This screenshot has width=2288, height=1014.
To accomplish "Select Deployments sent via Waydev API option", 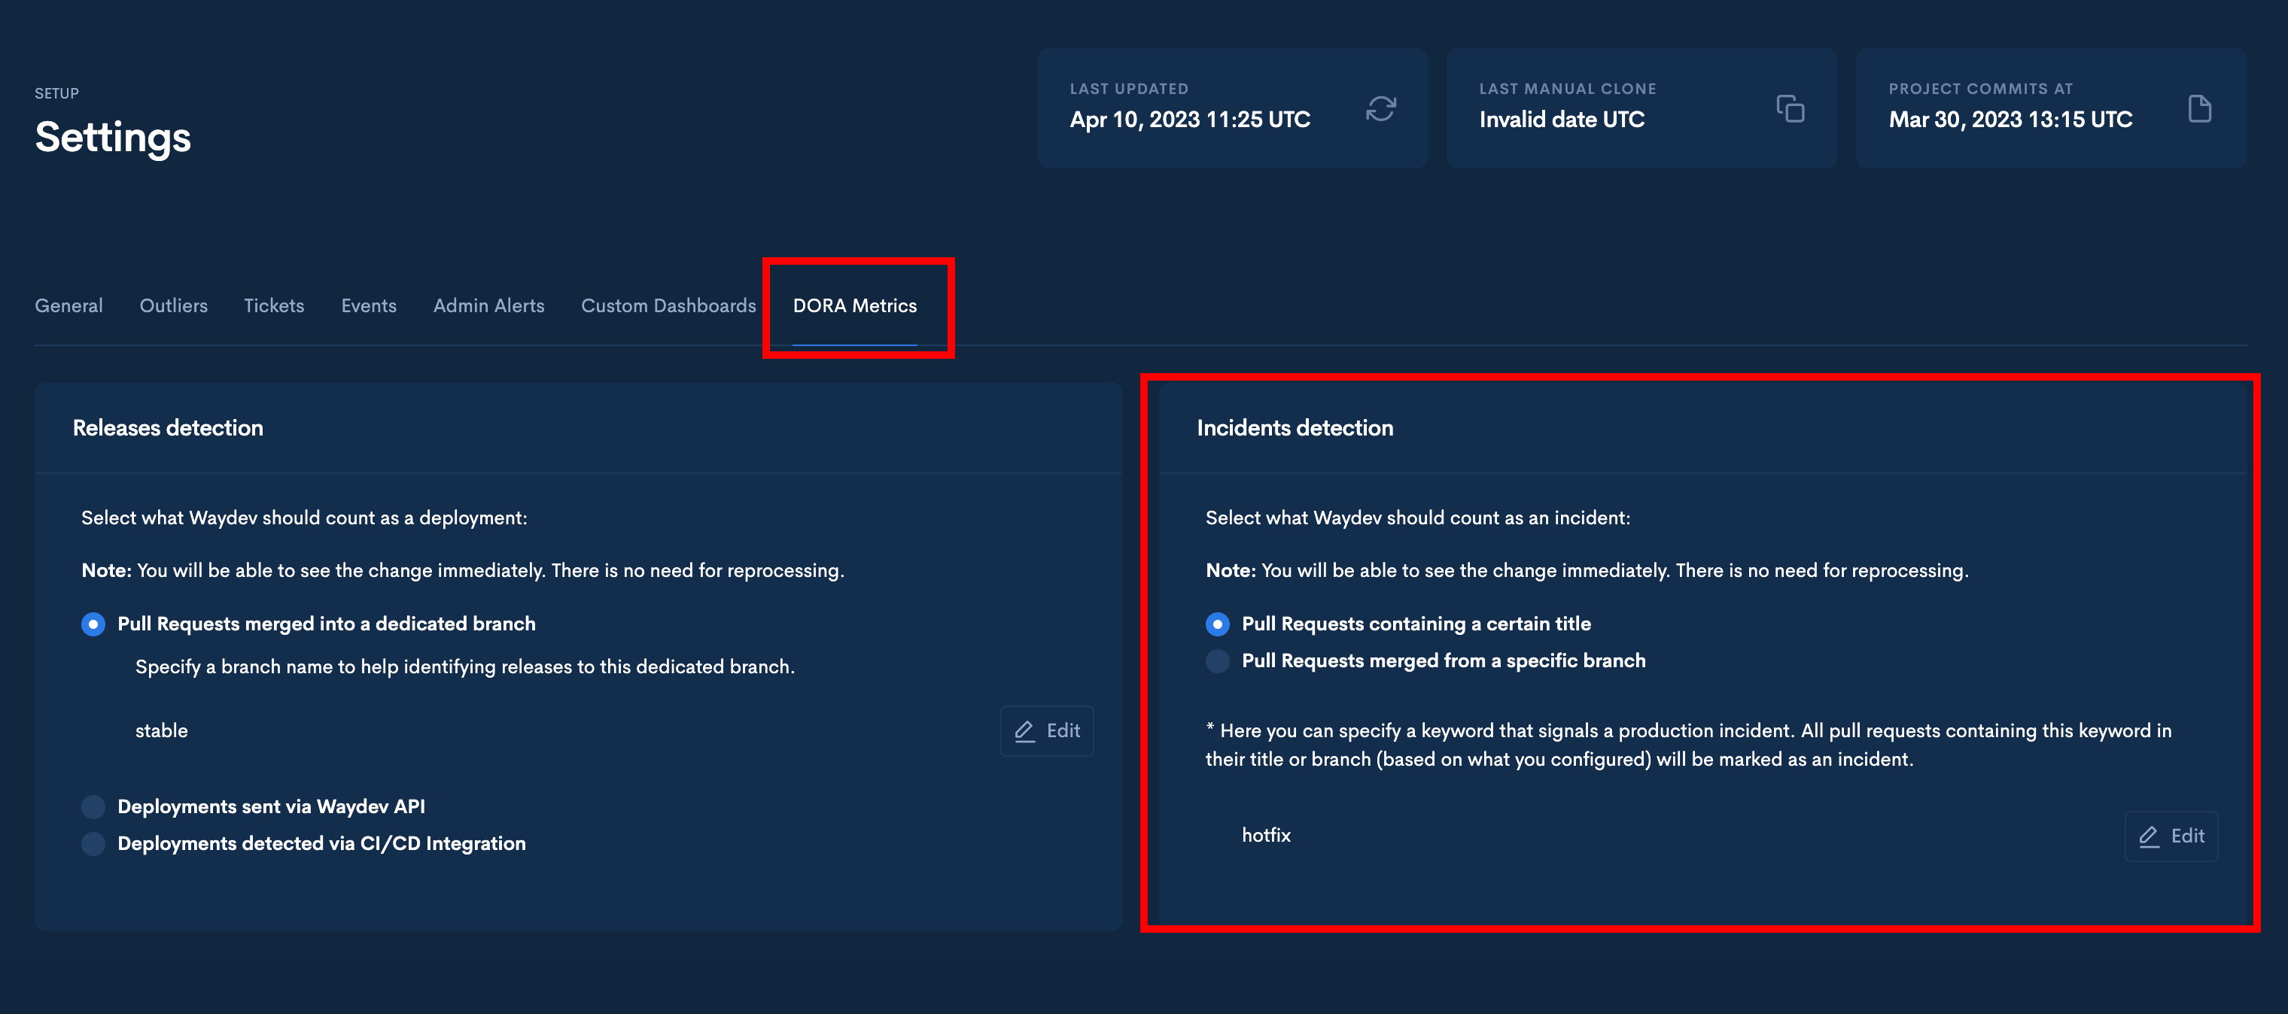I will tap(93, 806).
